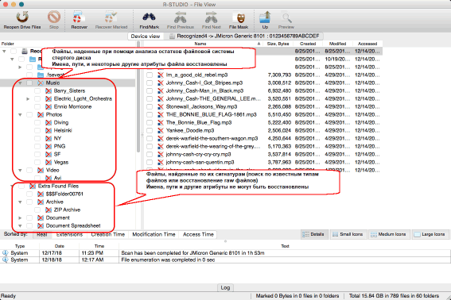The image size is (451, 300).
Task: Mark the Extra Found Files checkbox
Action: [x=21, y=186]
